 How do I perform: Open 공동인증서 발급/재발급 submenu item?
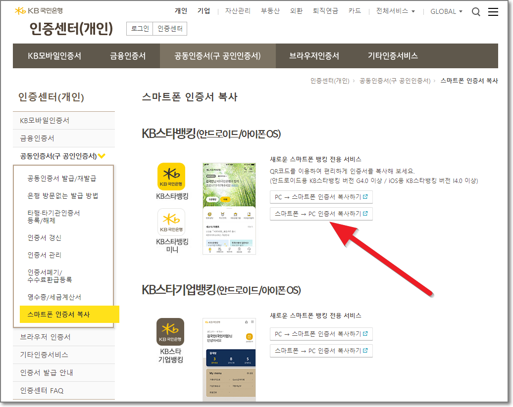point(62,179)
